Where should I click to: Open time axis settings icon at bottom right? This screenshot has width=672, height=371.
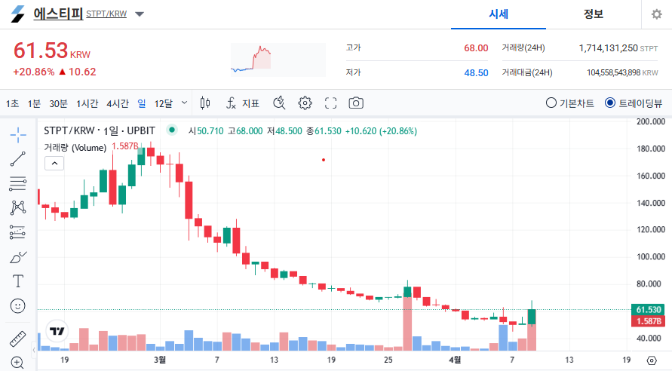coord(652,360)
